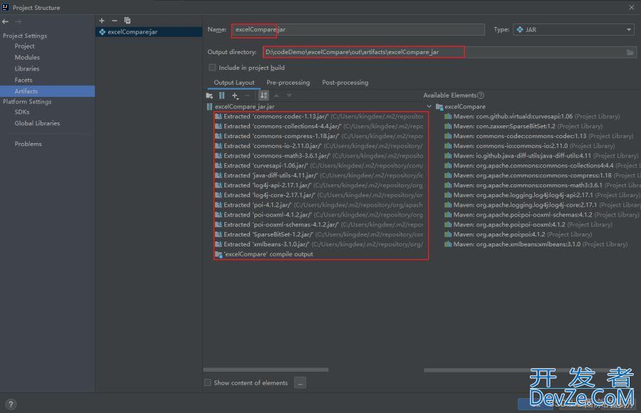Go forward using the right arrow

pos(18,21)
